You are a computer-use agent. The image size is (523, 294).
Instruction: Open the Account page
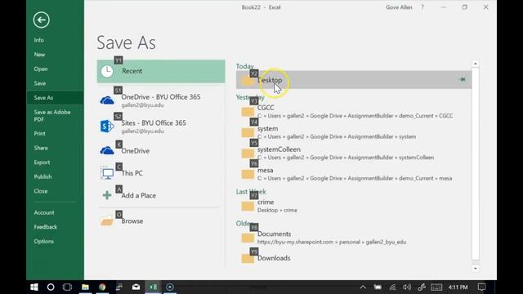pos(44,212)
